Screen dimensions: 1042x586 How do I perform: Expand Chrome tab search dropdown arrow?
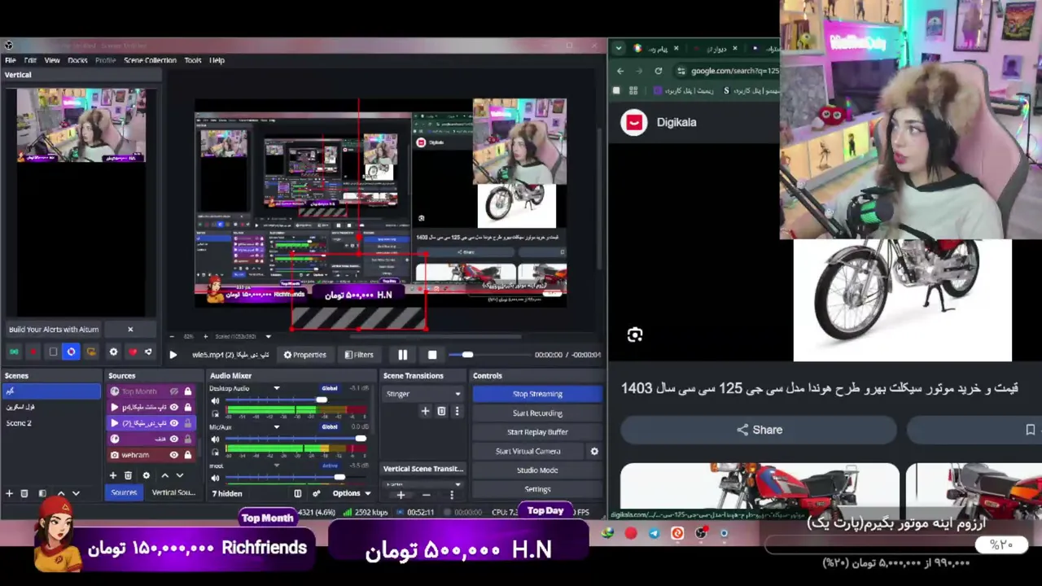tap(619, 48)
